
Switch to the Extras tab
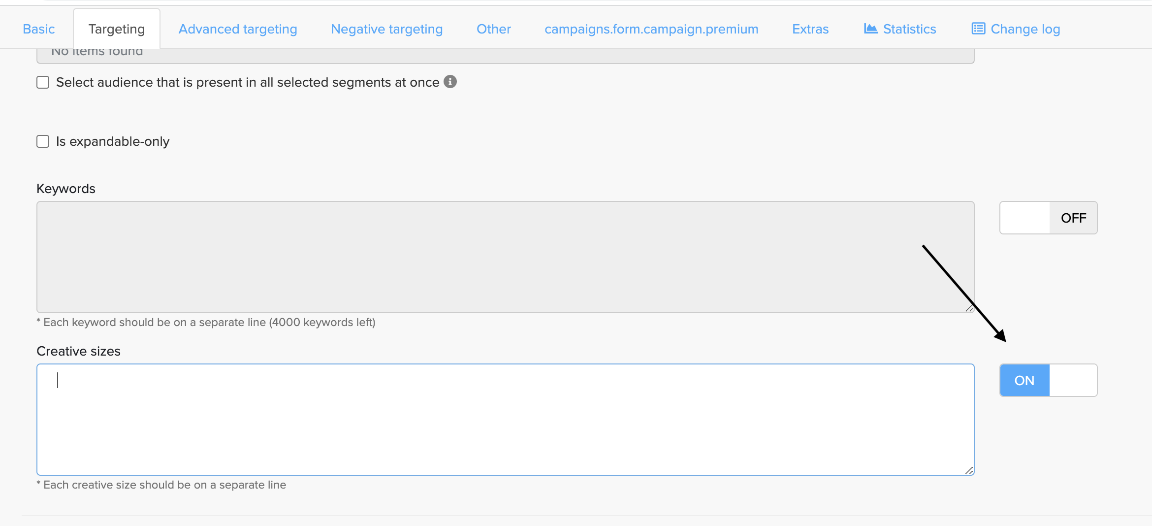[810, 29]
